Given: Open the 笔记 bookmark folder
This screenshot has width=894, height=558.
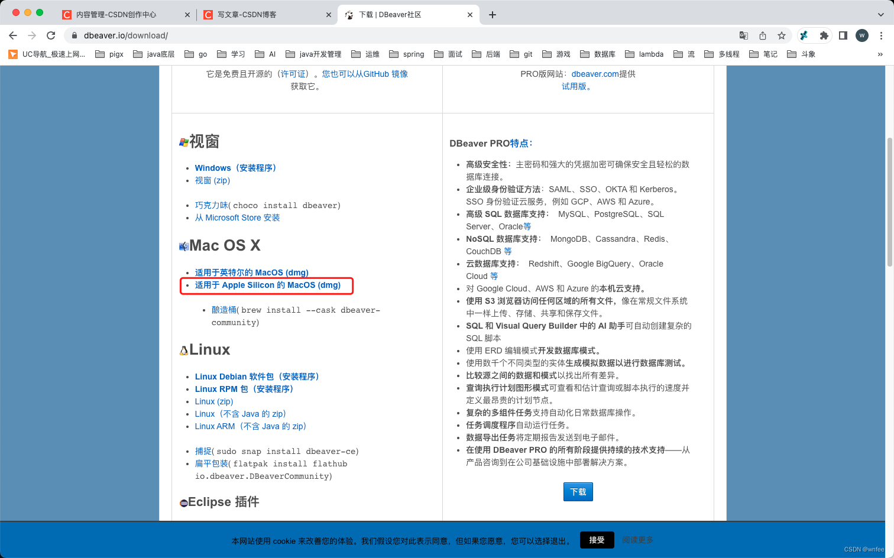Looking at the screenshot, I should (x=763, y=54).
